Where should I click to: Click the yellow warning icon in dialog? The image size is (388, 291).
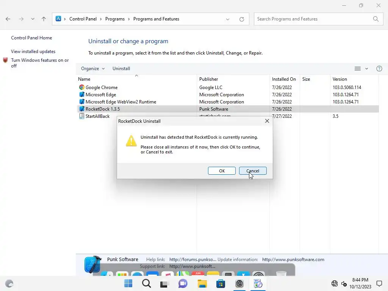131,141
